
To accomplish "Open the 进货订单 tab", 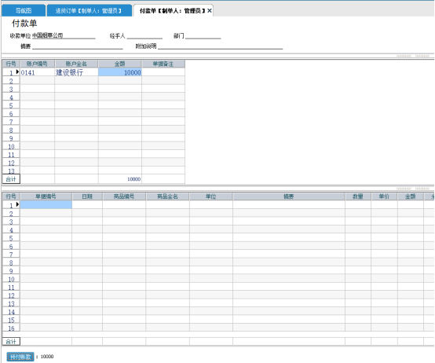I will pos(89,11).
